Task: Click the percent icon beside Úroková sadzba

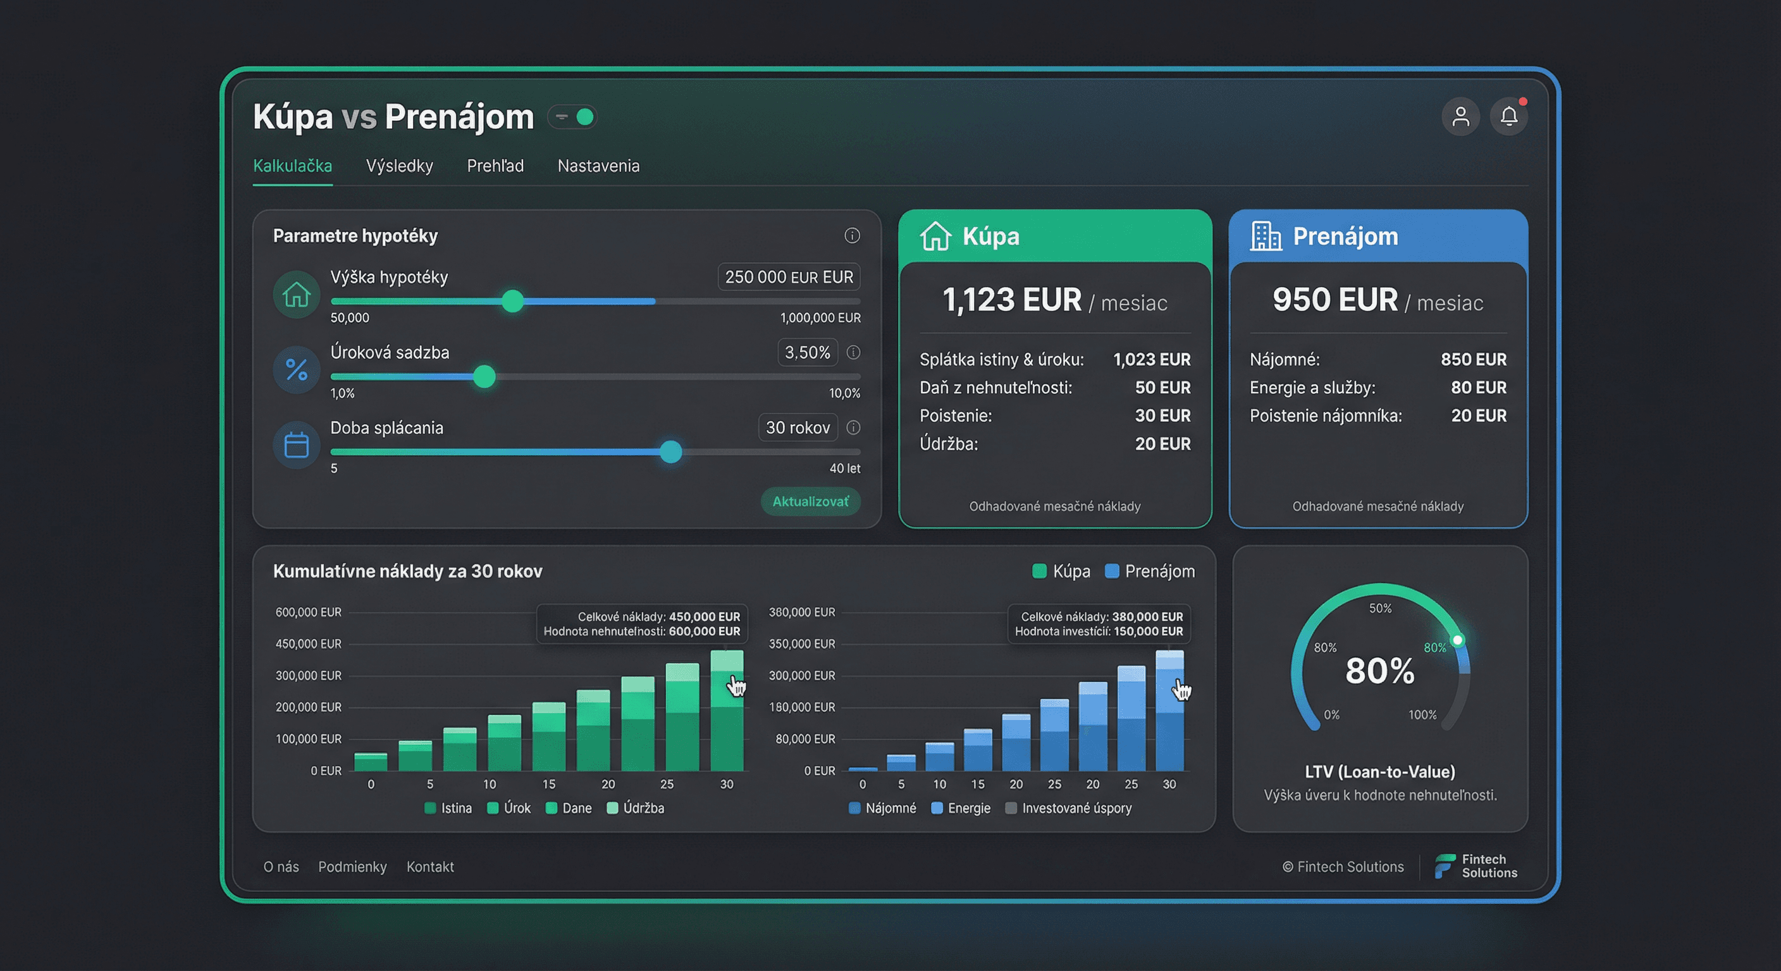Action: click(x=297, y=370)
